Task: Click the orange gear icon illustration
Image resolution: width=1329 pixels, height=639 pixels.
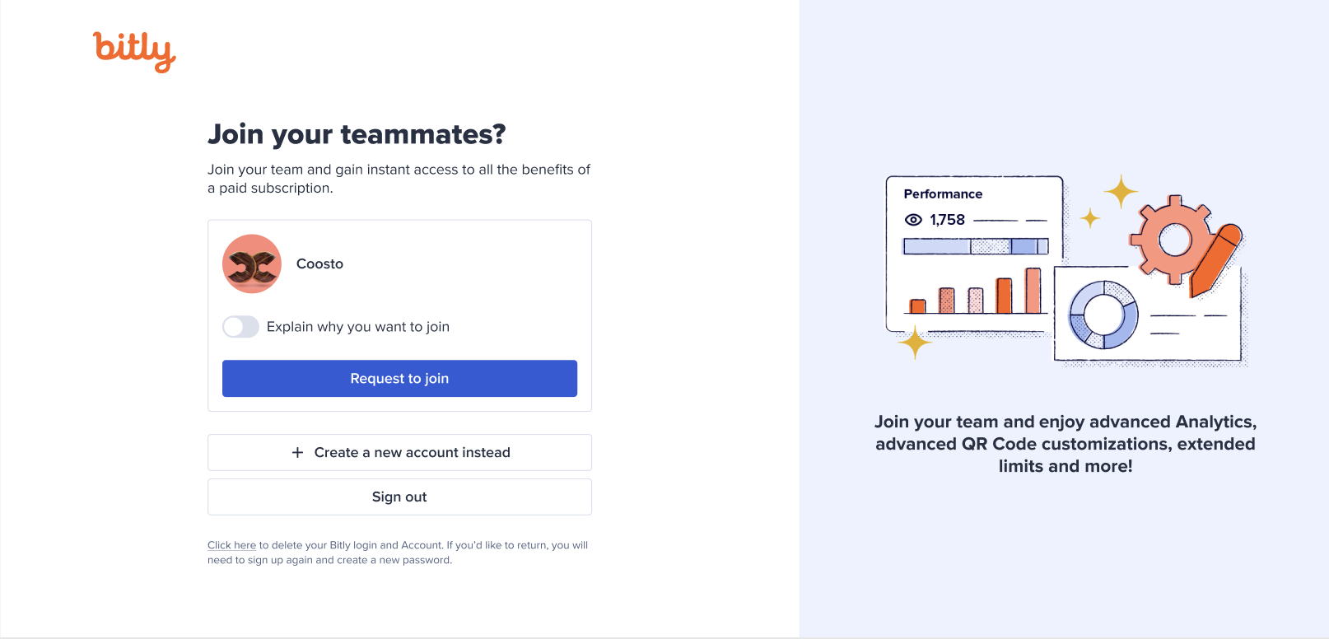Action: coord(1175,240)
